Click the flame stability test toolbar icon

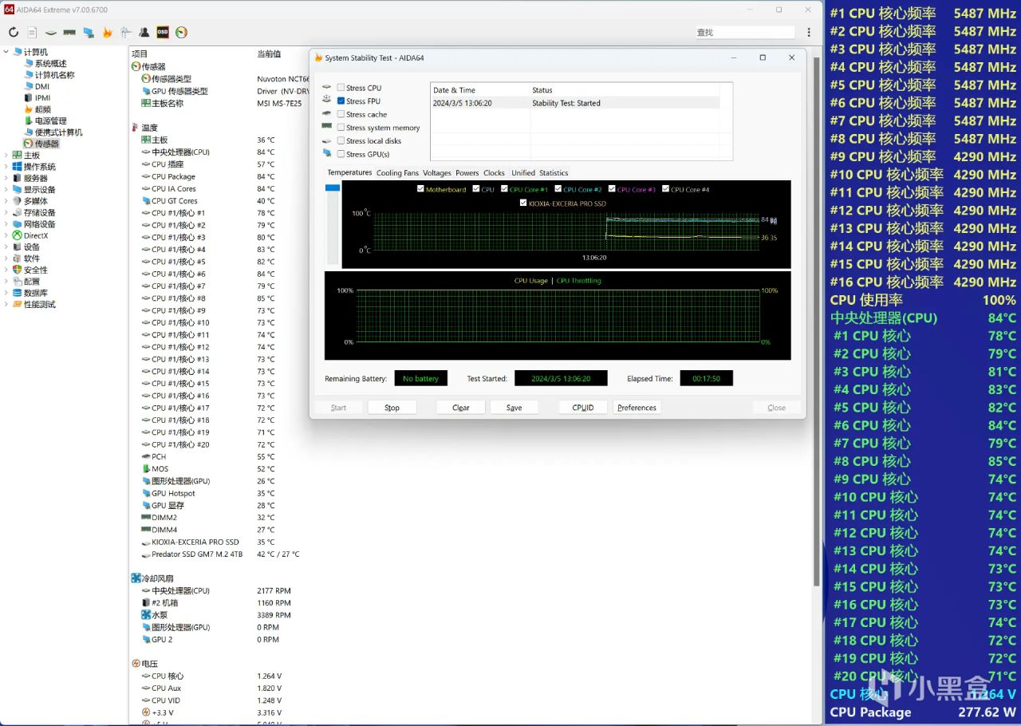click(107, 33)
